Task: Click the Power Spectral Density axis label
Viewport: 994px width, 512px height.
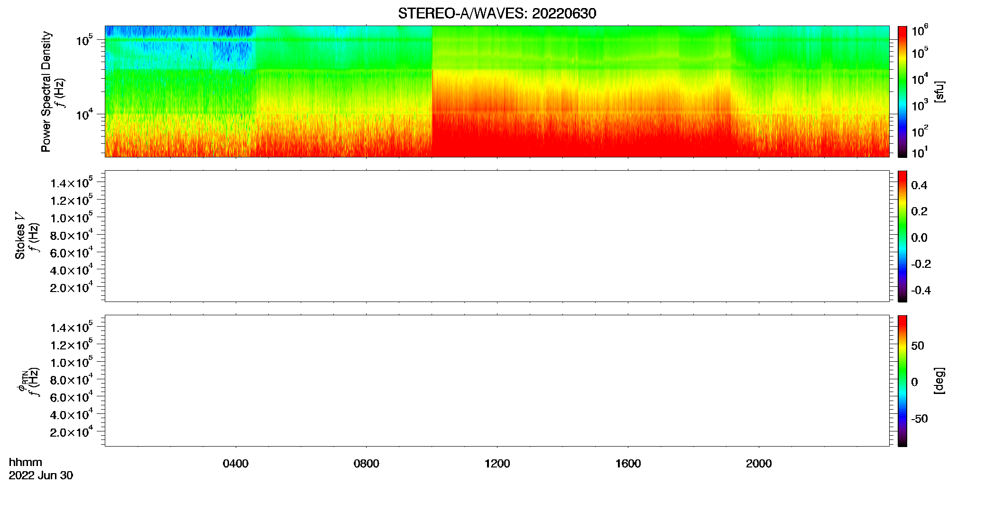Action: 46,91
